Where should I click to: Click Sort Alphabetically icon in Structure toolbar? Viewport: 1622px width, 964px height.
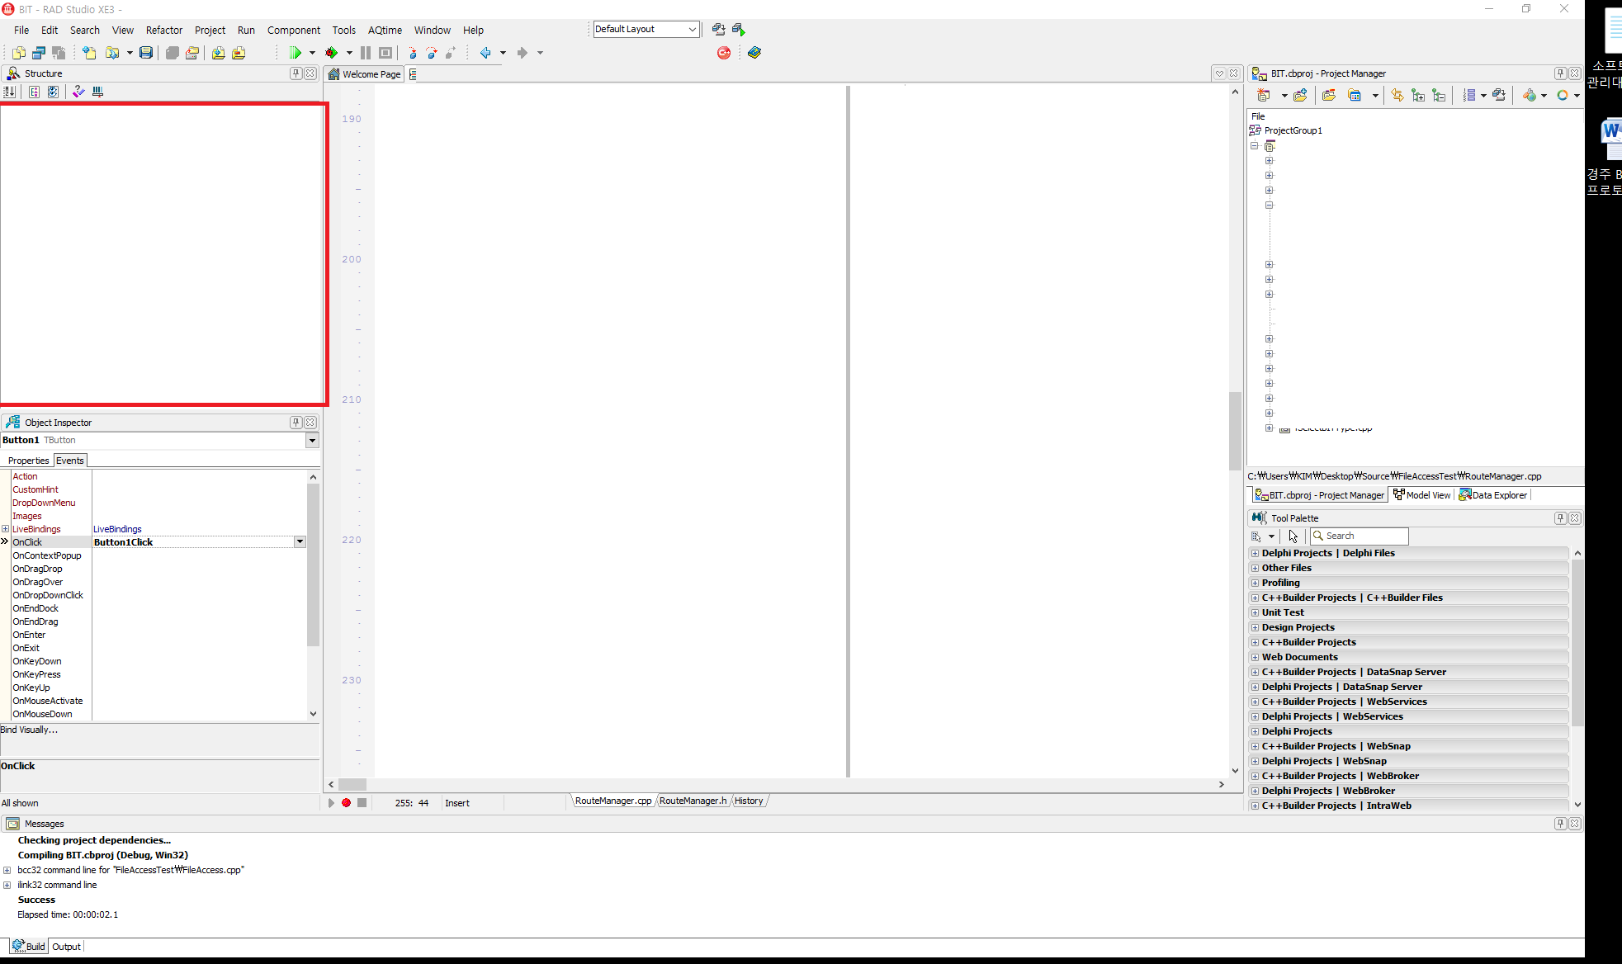point(10,92)
